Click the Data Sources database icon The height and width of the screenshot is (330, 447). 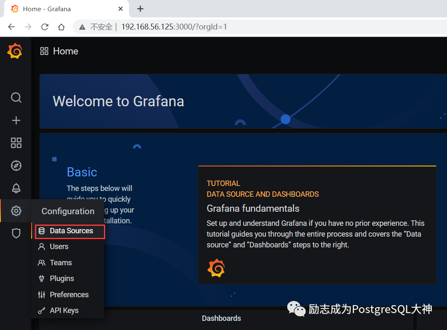coord(42,231)
